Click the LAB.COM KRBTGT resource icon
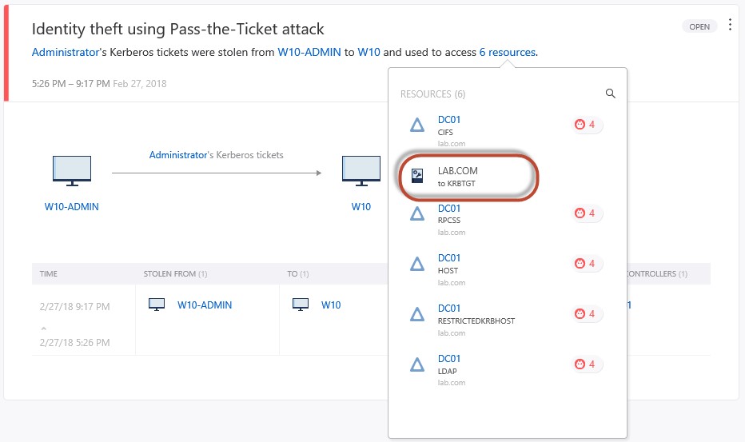Image resolution: width=745 pixels, height=442 pixels. click(x=416, y=176)
